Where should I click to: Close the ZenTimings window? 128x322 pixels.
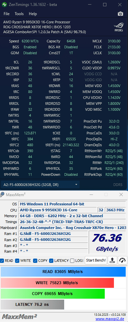120,5
